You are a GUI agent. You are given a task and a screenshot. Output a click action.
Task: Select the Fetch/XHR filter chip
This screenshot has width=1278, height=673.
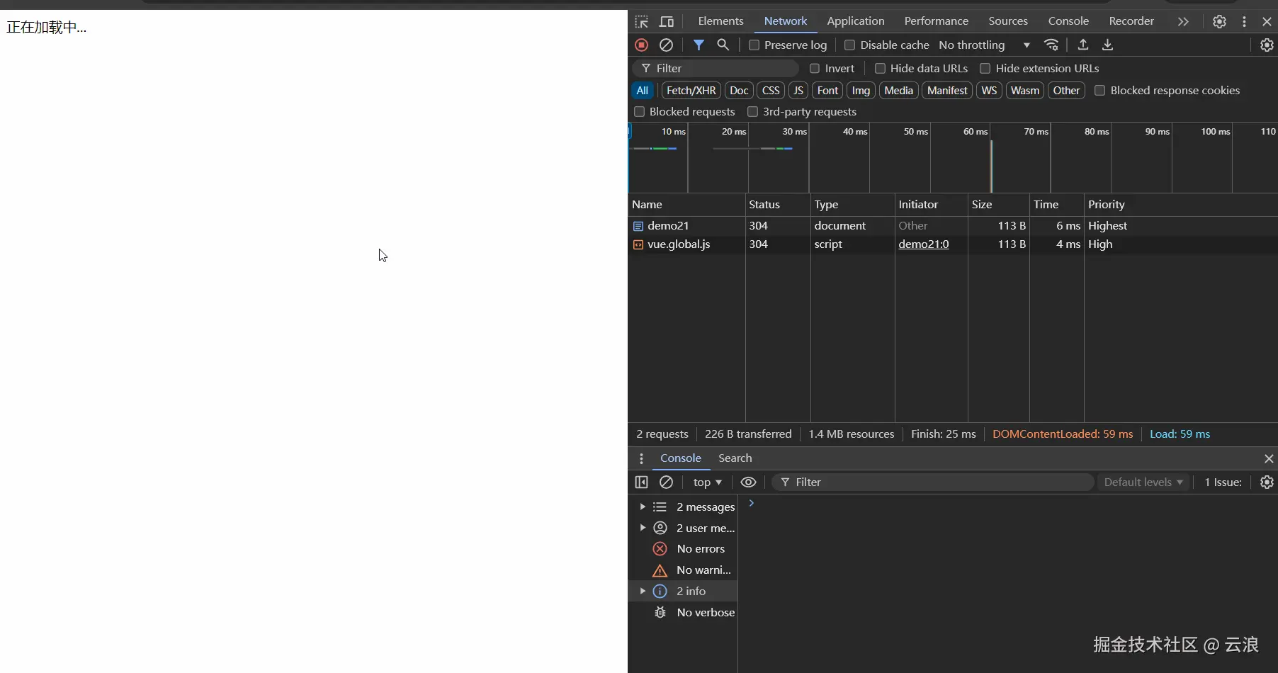pos(690,91)
